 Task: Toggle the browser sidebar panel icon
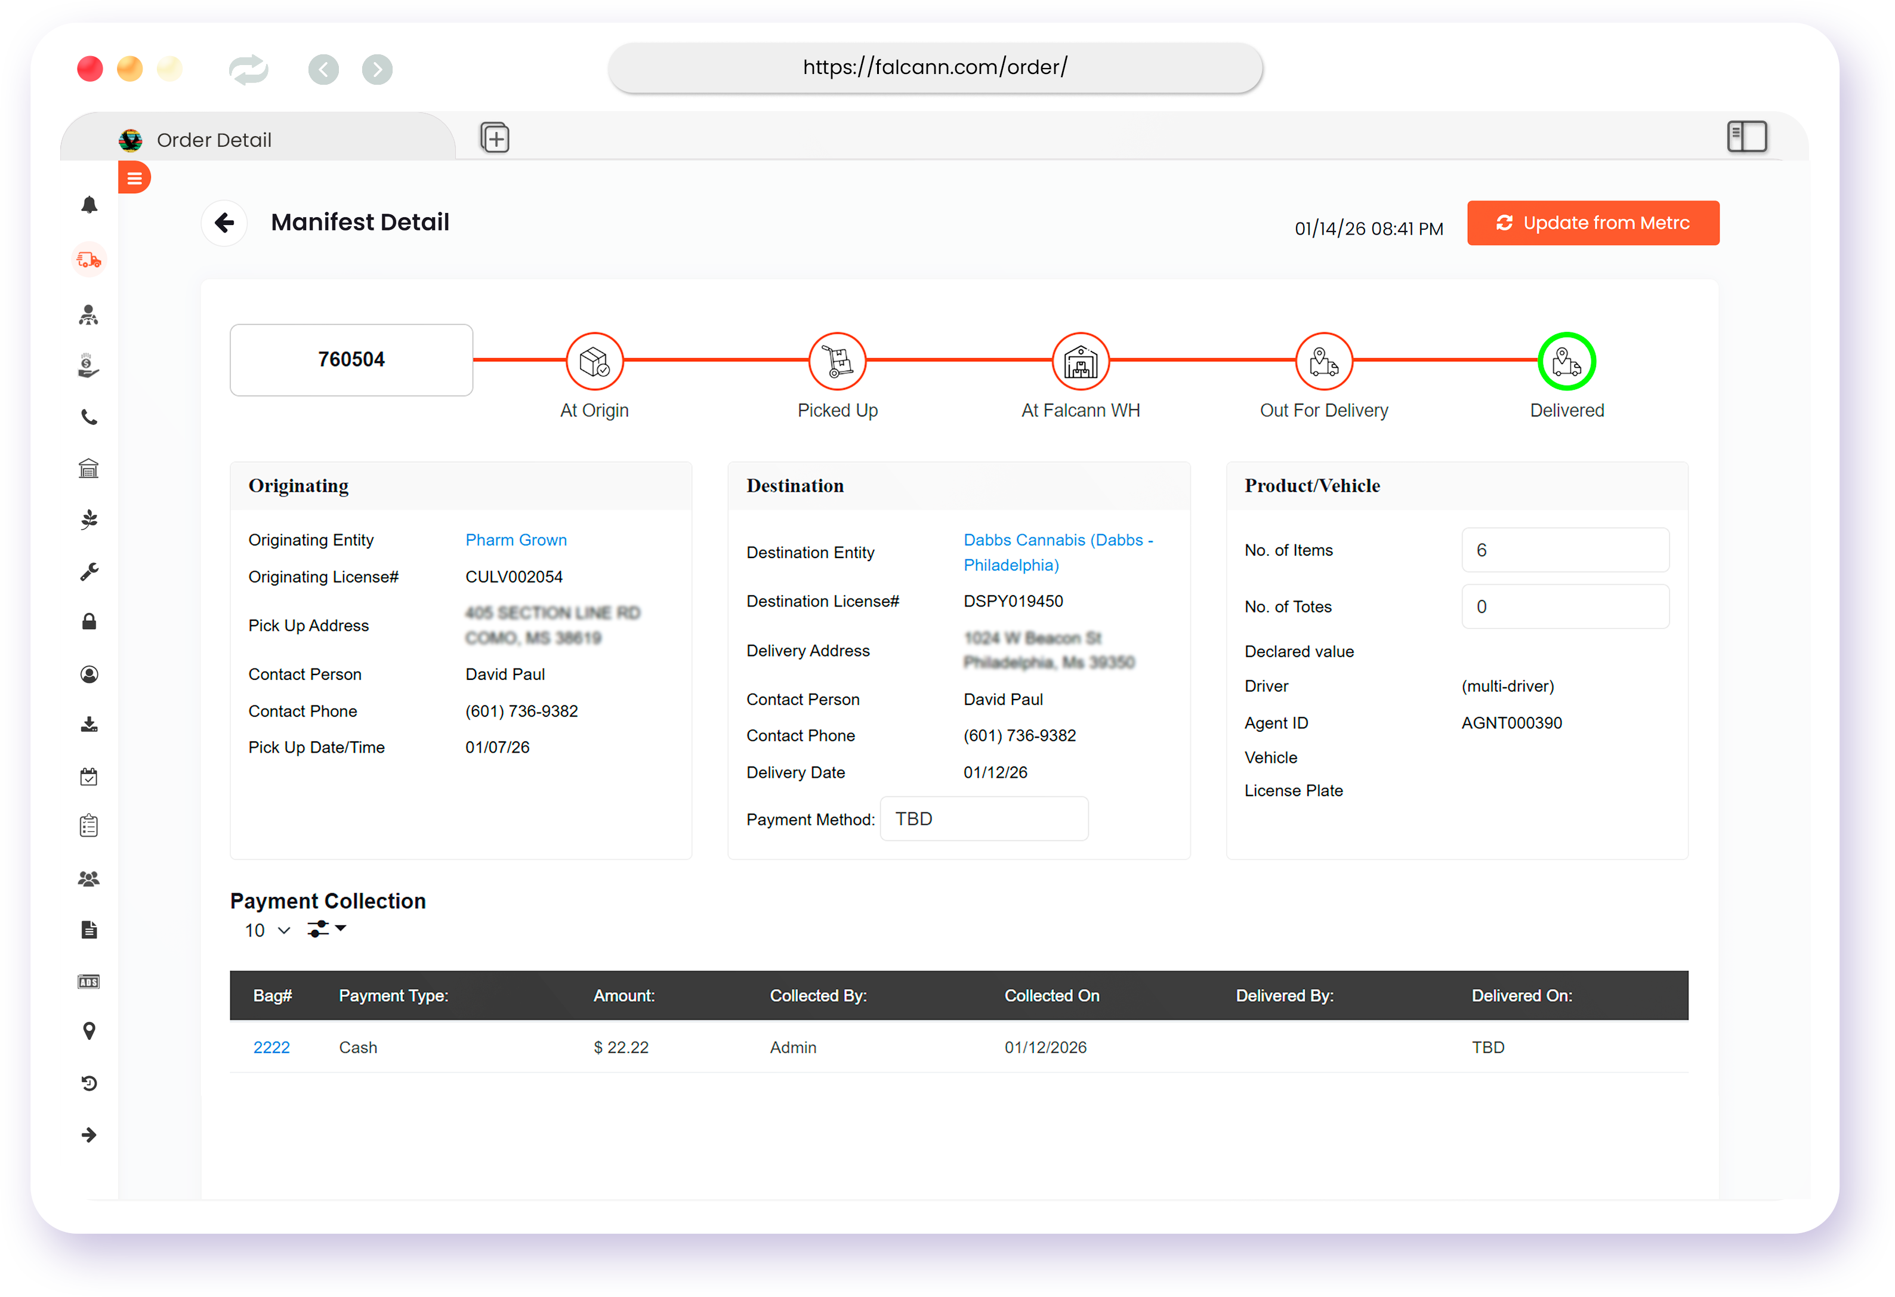tap(1746, 137)
